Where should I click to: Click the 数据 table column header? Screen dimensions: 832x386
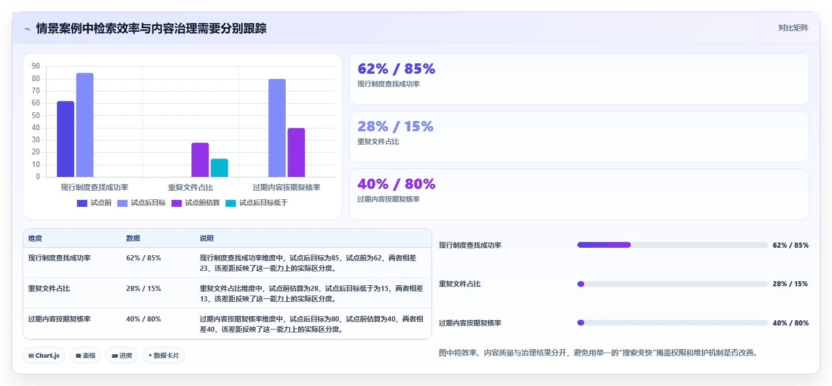pyautogui.click(x=133, y=239)
